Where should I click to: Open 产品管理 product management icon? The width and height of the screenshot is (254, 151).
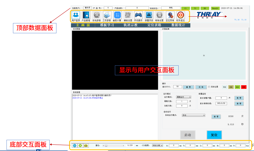pos(86,15)
